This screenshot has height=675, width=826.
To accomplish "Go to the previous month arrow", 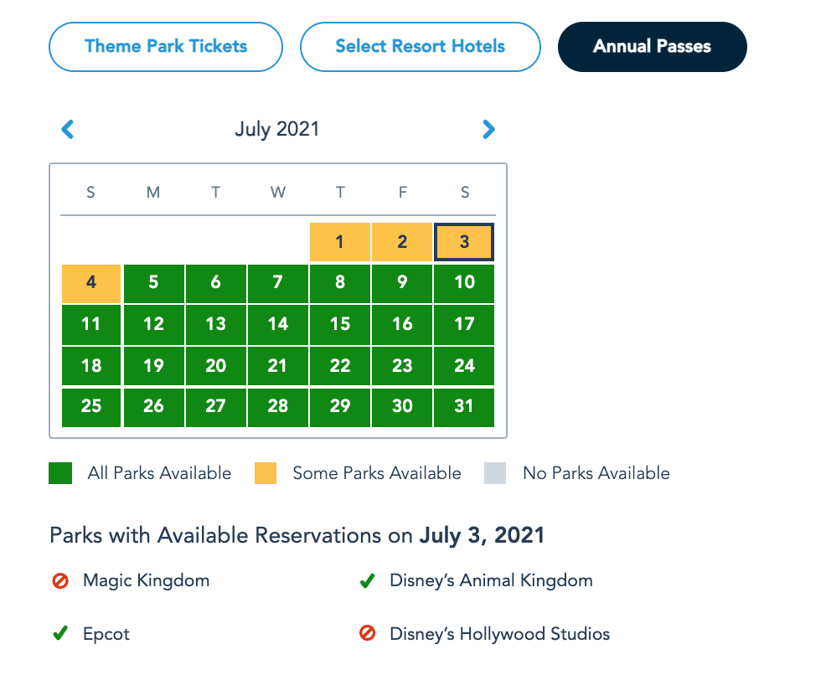I will (x=68, y=129).
